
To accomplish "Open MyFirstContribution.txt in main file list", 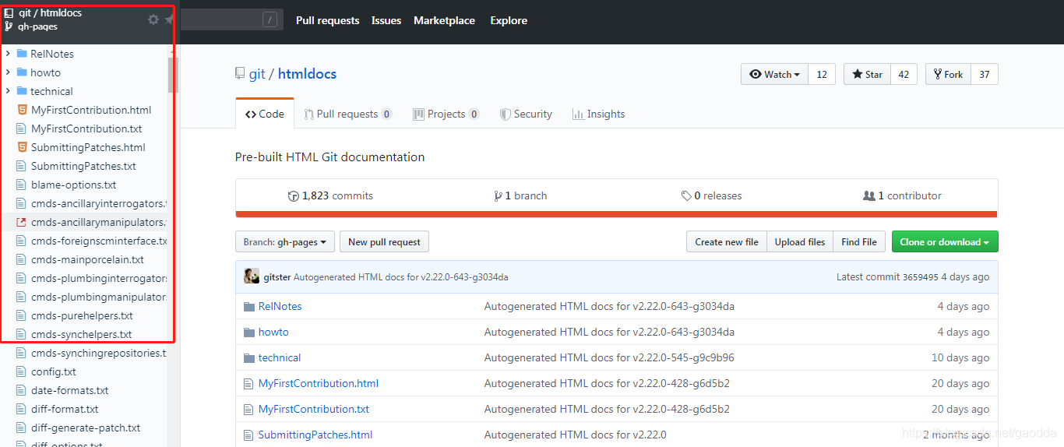I will pos(314,409).
